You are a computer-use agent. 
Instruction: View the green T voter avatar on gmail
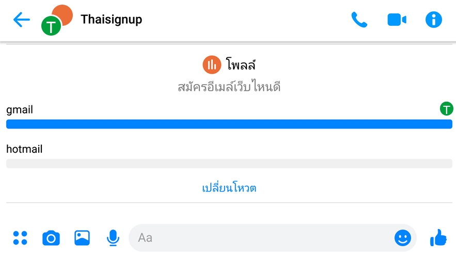(446, 109)
